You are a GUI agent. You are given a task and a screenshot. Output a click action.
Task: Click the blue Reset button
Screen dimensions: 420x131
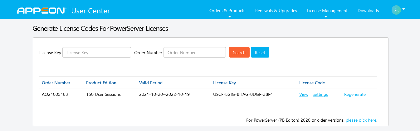pos(260,53)
